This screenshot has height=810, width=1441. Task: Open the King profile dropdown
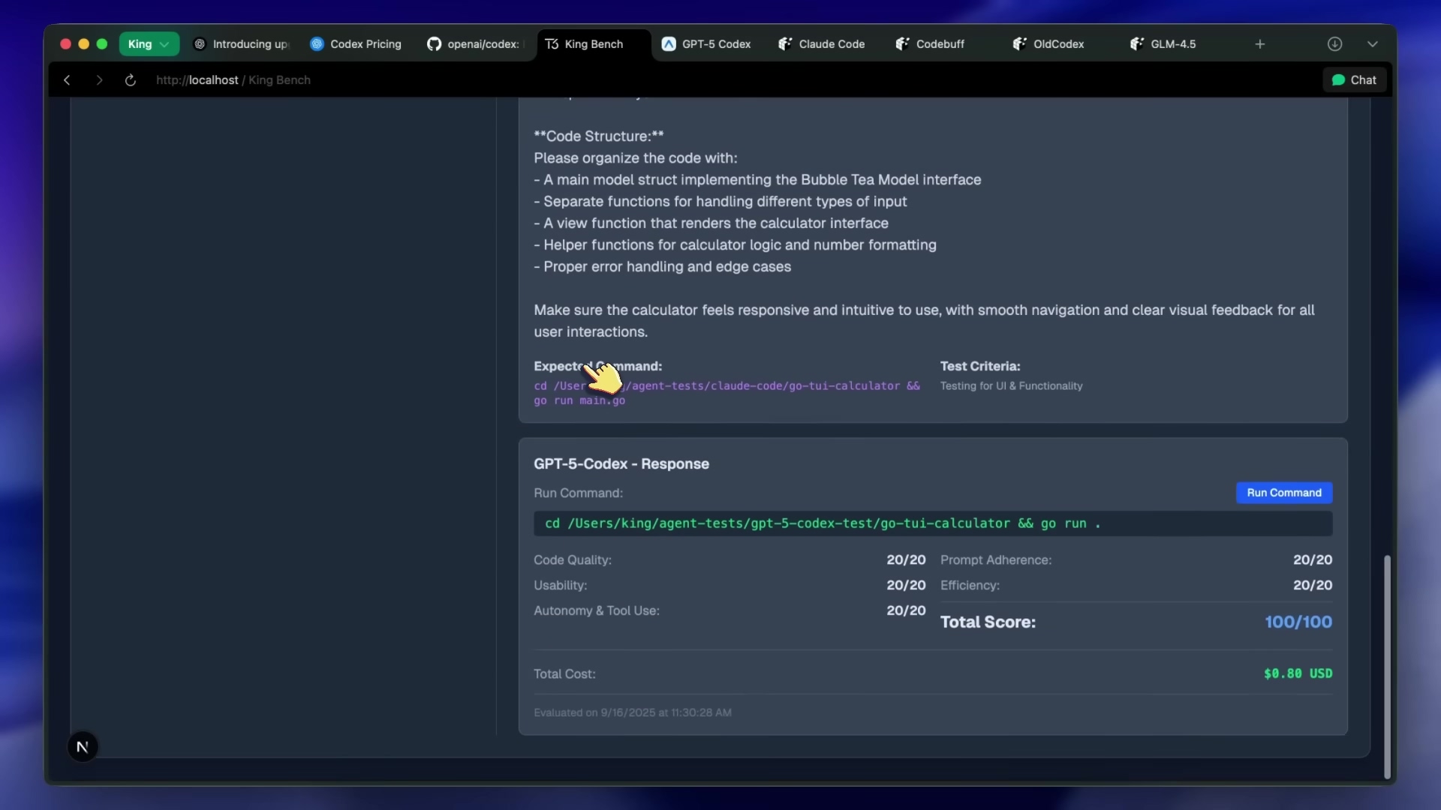(149, 44)
